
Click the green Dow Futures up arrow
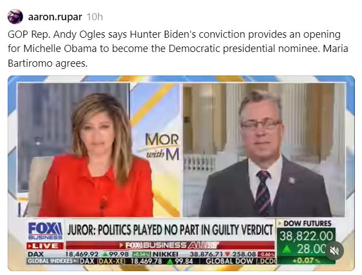(287, 249)
